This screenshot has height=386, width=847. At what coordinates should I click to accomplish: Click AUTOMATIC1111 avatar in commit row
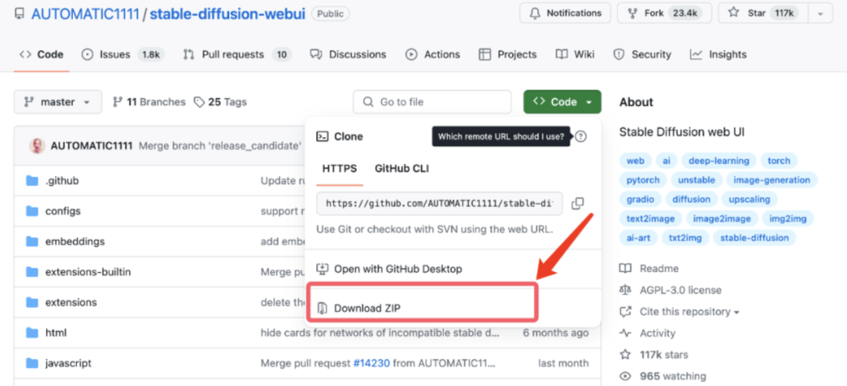37,146
